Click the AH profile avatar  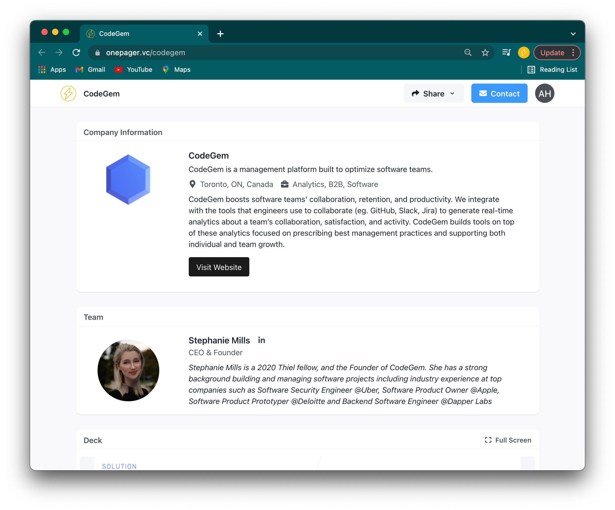[x=544, y=94]
